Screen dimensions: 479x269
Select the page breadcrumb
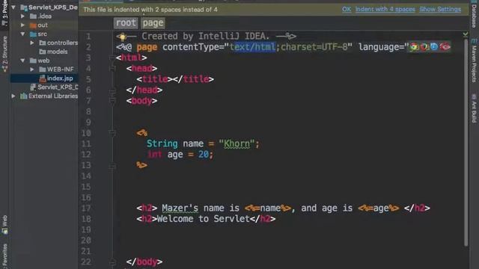[153, 23]
